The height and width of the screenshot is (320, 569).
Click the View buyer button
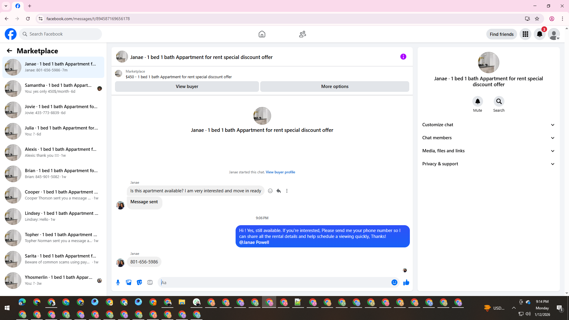pos(187,87)
